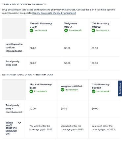
Task: Click Walgreens in-network checkmark in yearly costs table
Action: point(66,30)
